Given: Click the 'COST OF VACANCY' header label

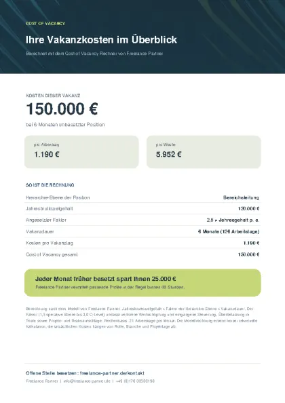Looking at the screenshot, I should tap(45, 23).
